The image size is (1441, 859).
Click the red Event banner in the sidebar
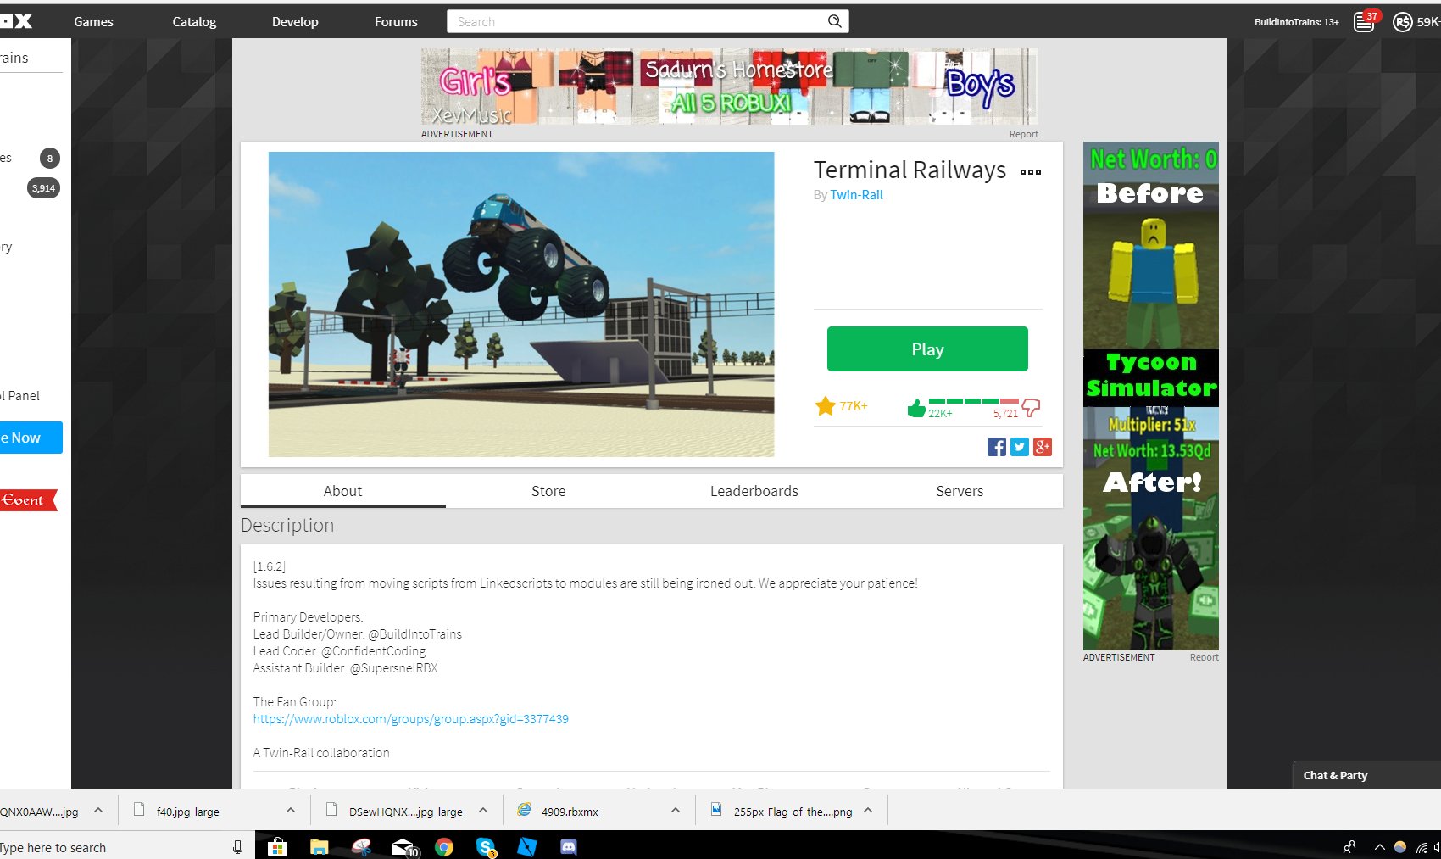[x=28, y=500]
